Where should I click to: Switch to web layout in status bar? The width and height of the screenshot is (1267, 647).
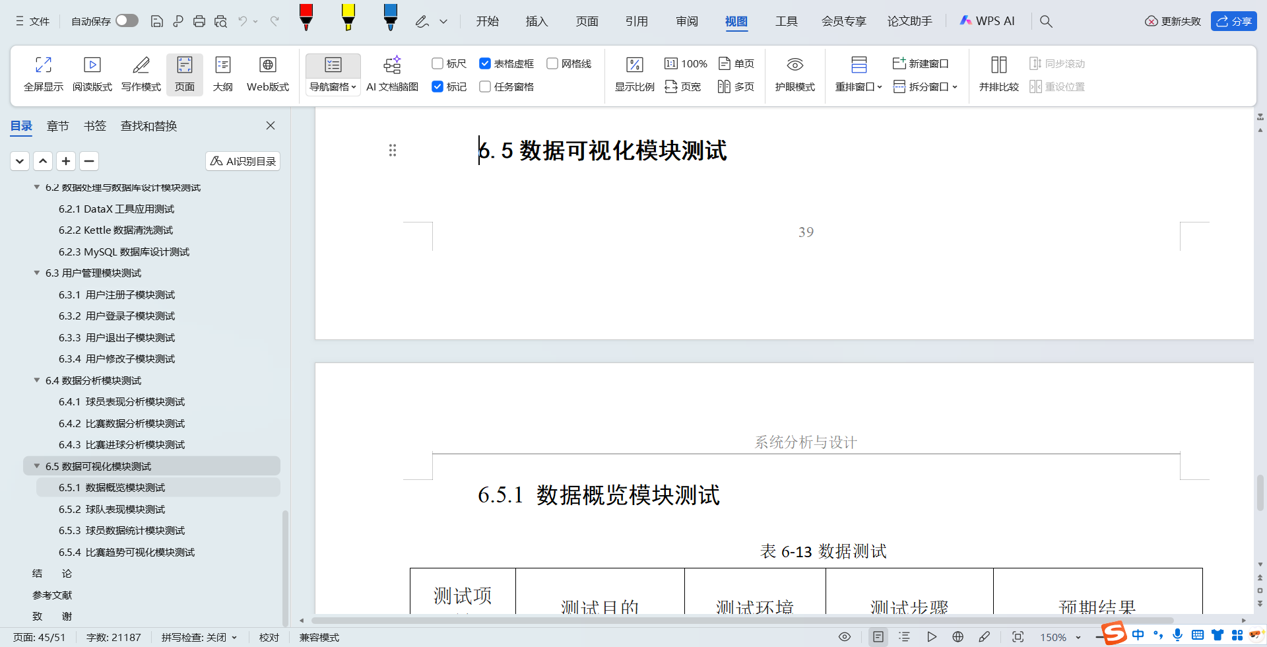(958, 637)
